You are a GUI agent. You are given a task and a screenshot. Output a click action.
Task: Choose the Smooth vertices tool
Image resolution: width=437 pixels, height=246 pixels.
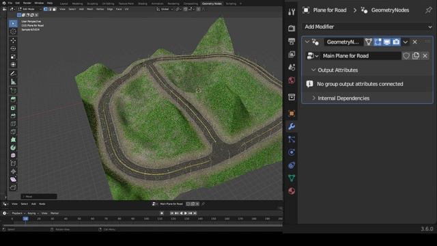pos(13,155)
